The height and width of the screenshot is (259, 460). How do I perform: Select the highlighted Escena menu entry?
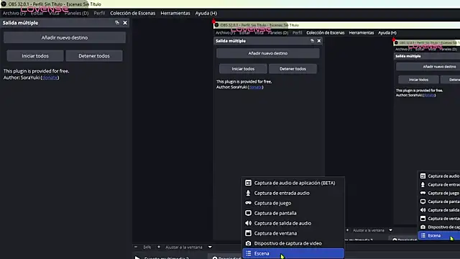tap(293, 253)
